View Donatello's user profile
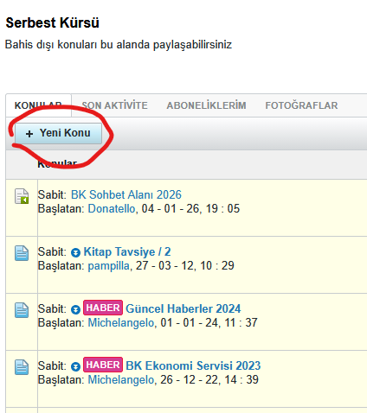This screenshot has height=413, width=367. coord(112,208)
